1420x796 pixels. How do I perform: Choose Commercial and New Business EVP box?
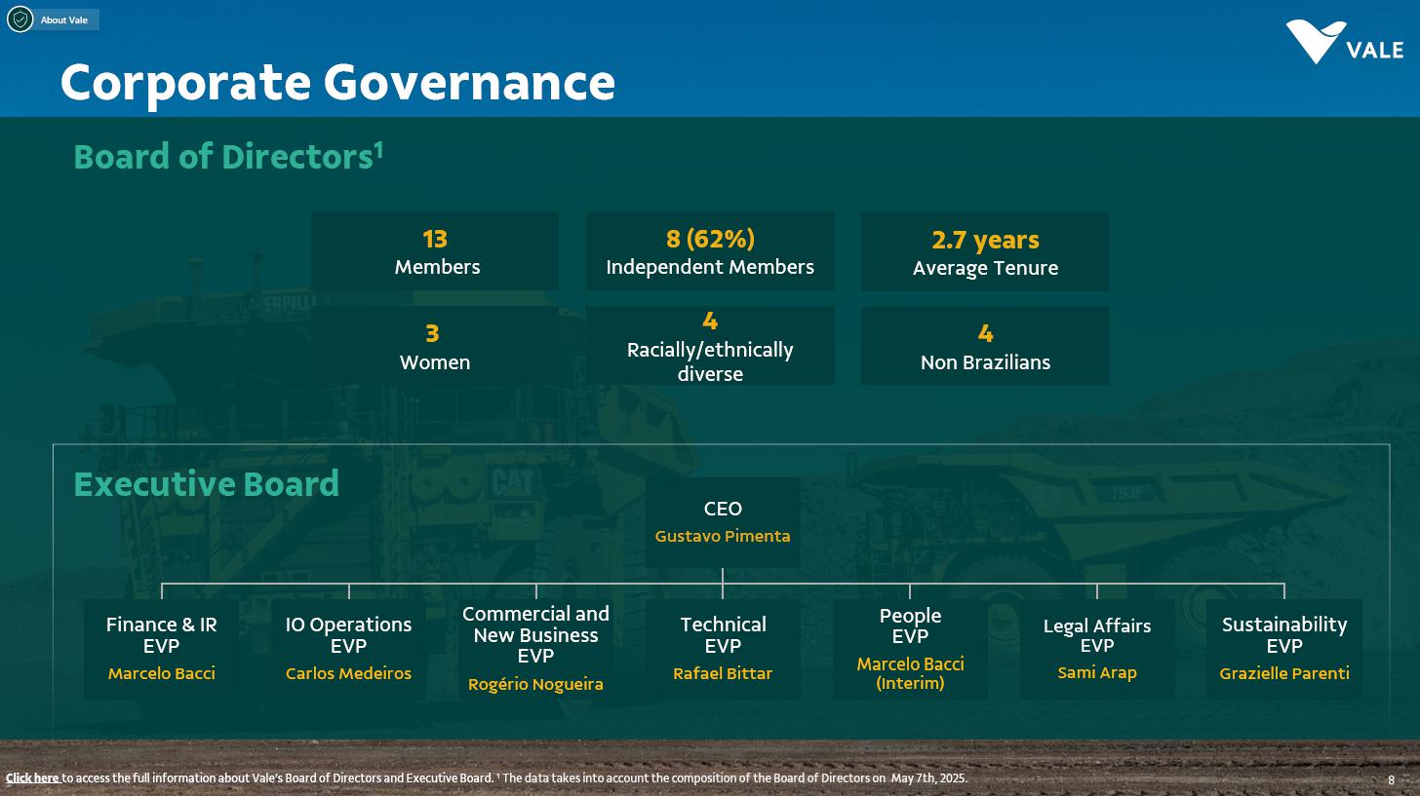tap(535, 648)
